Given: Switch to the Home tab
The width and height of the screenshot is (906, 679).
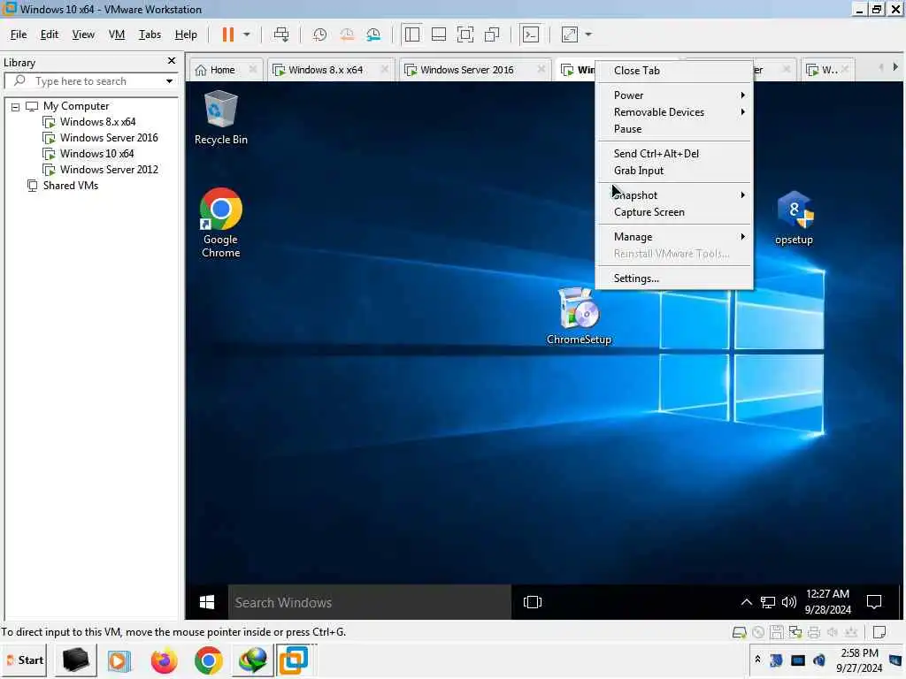Looking at the screenshot, I should (222, 70).
